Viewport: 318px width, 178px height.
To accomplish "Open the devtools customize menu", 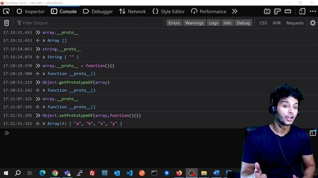I will click(313, 11).
